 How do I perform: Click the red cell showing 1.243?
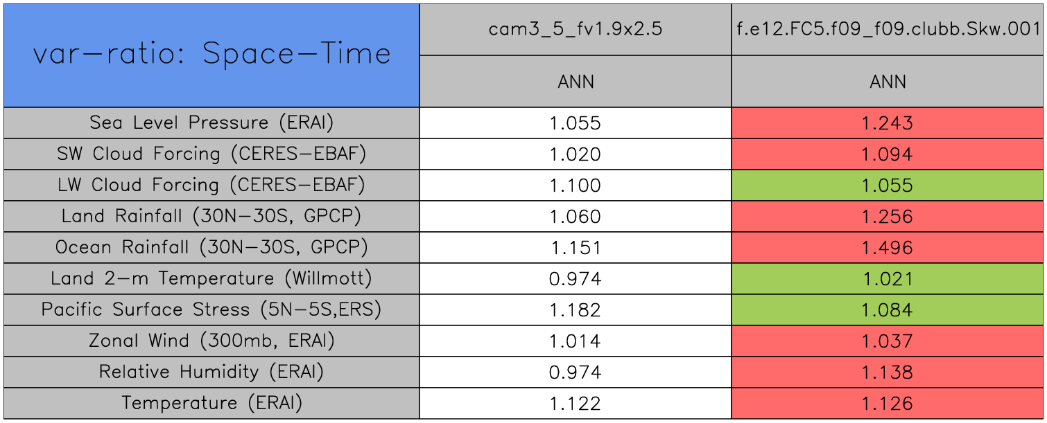[888, 123]
